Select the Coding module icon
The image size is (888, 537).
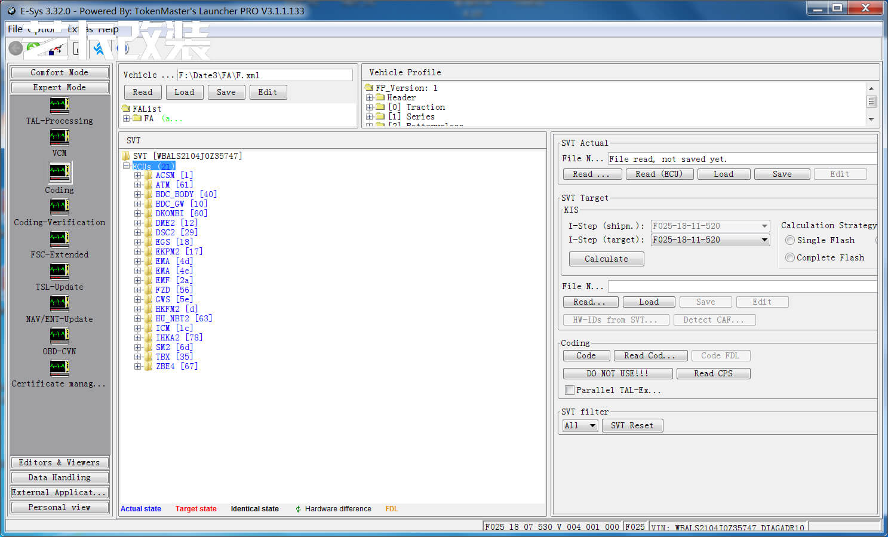60,173
